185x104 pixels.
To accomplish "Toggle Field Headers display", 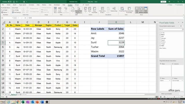I will (146, 10).
